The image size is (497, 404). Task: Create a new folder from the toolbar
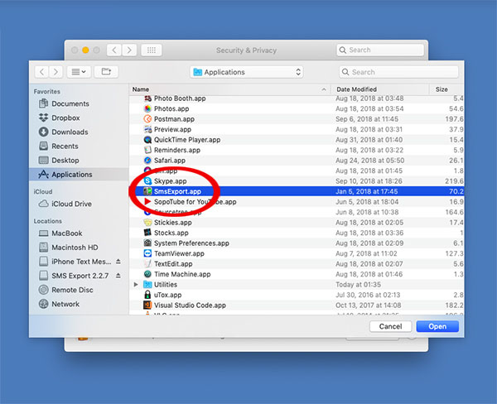(106, 72)
